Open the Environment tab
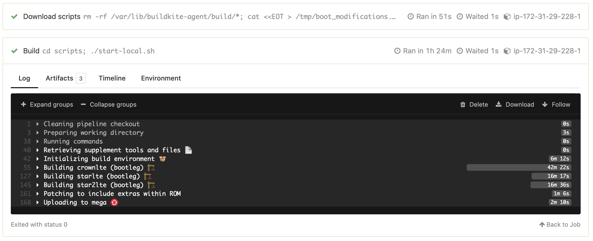The width and height of the screenshot is (593, 241). pyautogui.click(x=161, y=78)
